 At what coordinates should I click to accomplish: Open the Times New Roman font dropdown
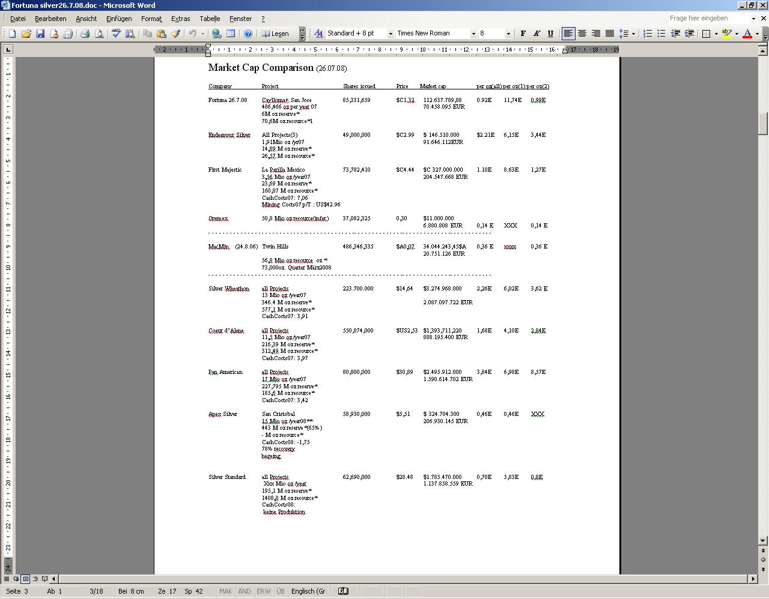pos(473,34)
